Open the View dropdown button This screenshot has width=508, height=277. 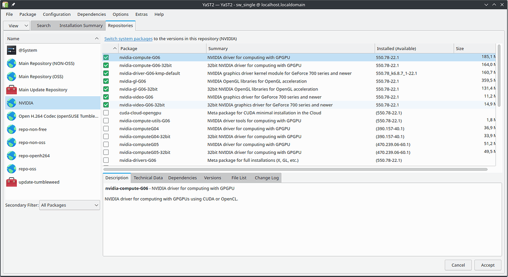click(16, 26)
